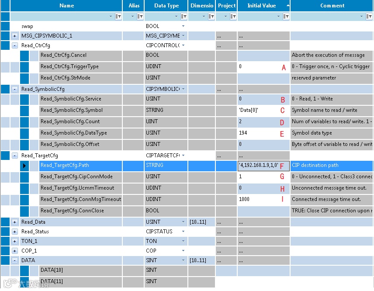Expand the MSG_CIPSYMBOLIC_1 variable
The width and height of the screenshot is (374, 291).
(15, 36)
